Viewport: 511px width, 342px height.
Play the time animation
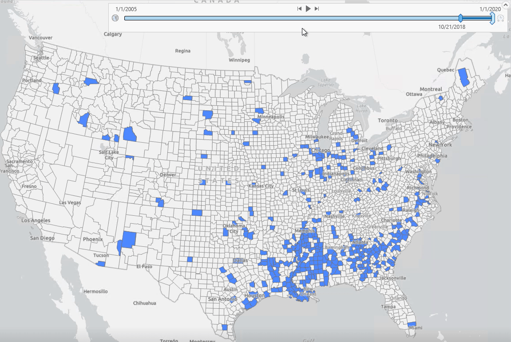click(308, 8)
